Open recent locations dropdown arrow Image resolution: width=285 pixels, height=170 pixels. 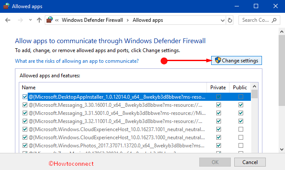point(30,20)
